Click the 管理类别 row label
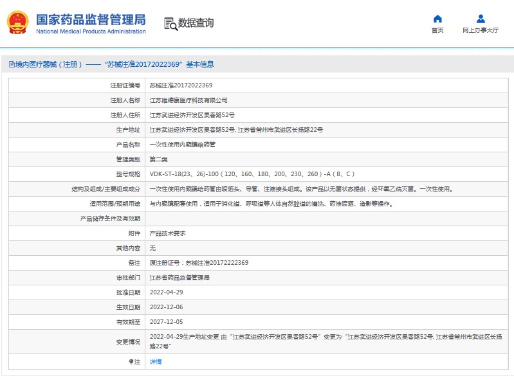The height and width of the screenshot is (376, 514). 128,159
